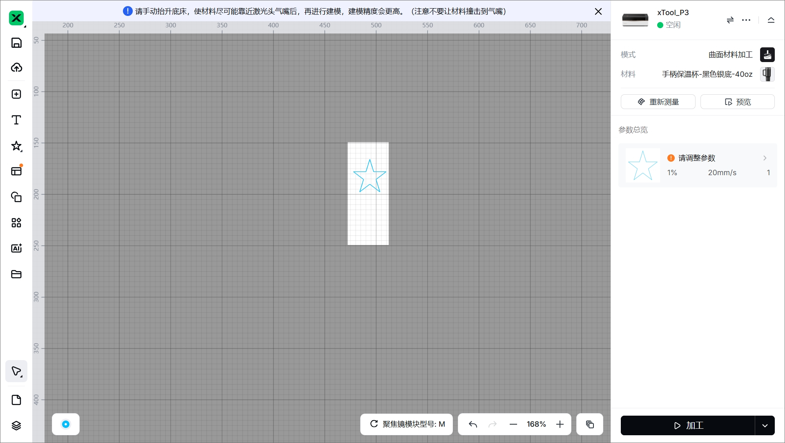Expand the 请调整参数 settings chevron
This screenshot has width=785, height=443.
point(765,158)
